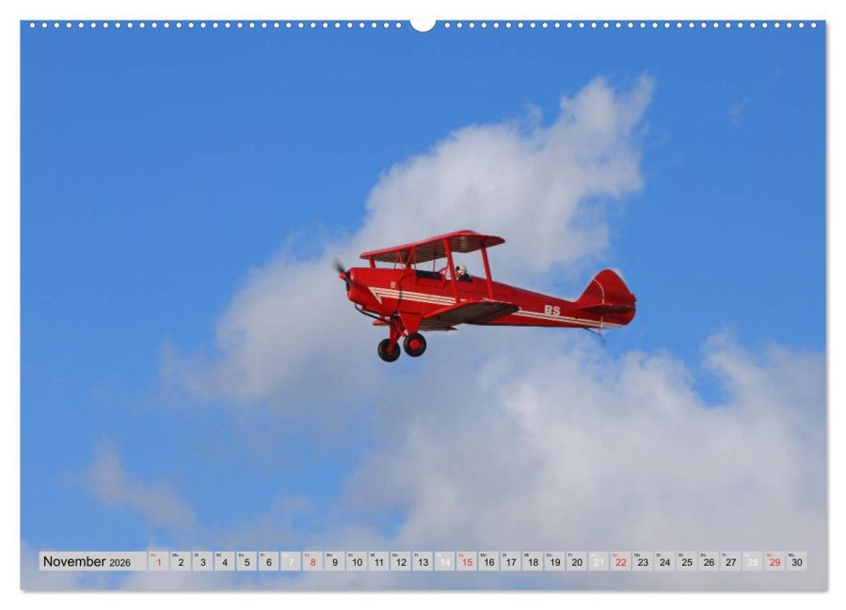The height and width of the screenshot is (610, 846).
Task: Select the red Sunday date 1
Action: [159, 561]
